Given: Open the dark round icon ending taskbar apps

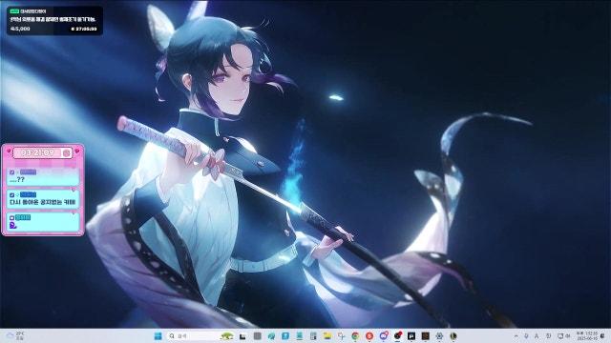Looking at the screenshot, I should point(453,336).
